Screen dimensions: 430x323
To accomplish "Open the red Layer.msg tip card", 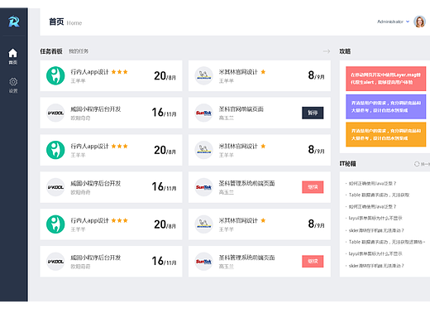I will (x=386, y=79).
